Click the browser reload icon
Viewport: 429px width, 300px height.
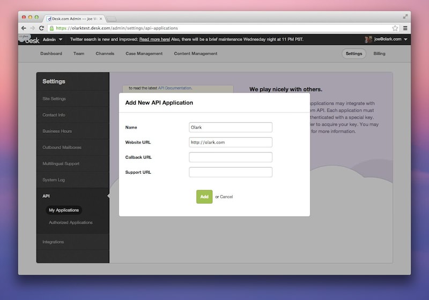[42, 28]
